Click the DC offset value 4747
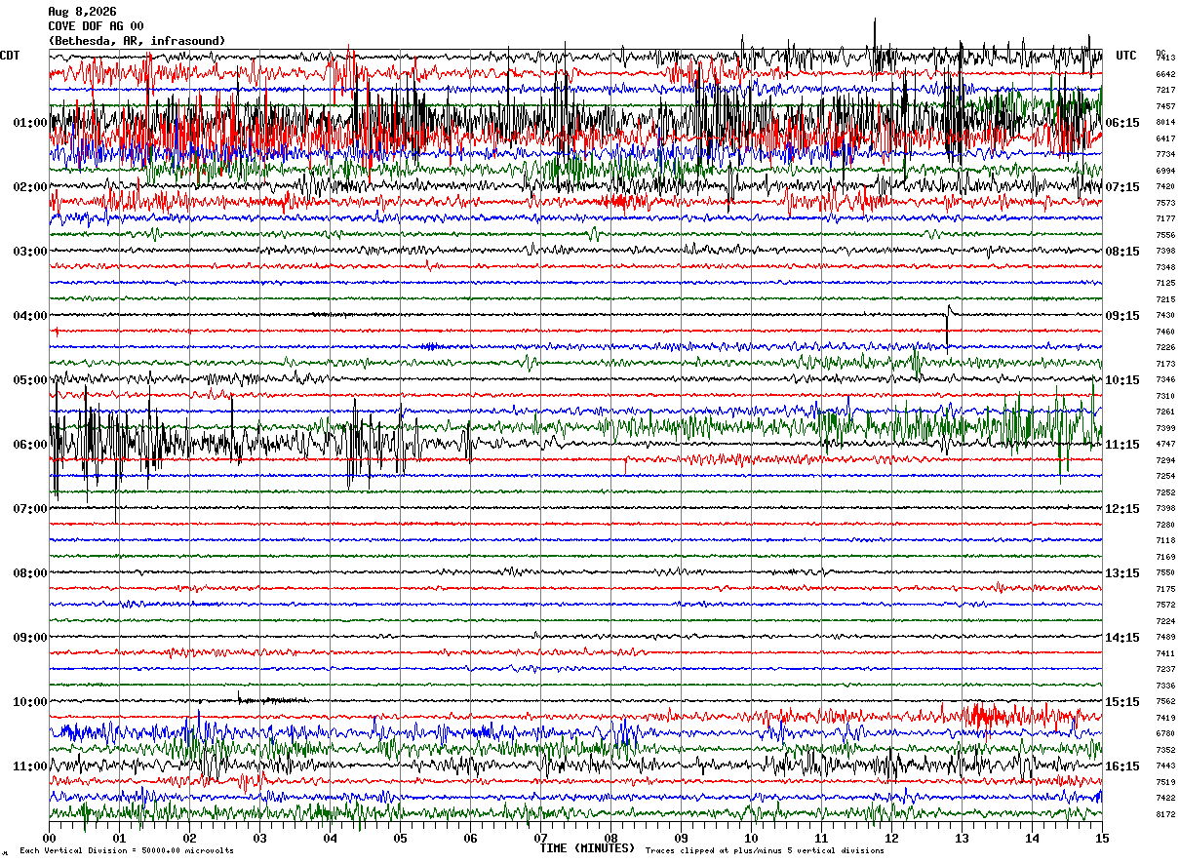The image size is (1180, 864). (x=1165, y=445)
